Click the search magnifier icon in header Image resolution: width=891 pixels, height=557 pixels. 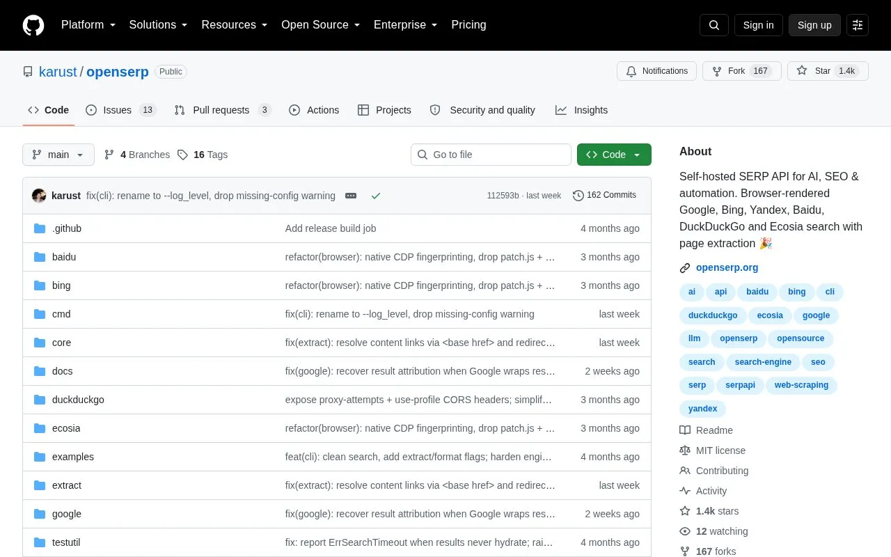[x=714, y=25]
